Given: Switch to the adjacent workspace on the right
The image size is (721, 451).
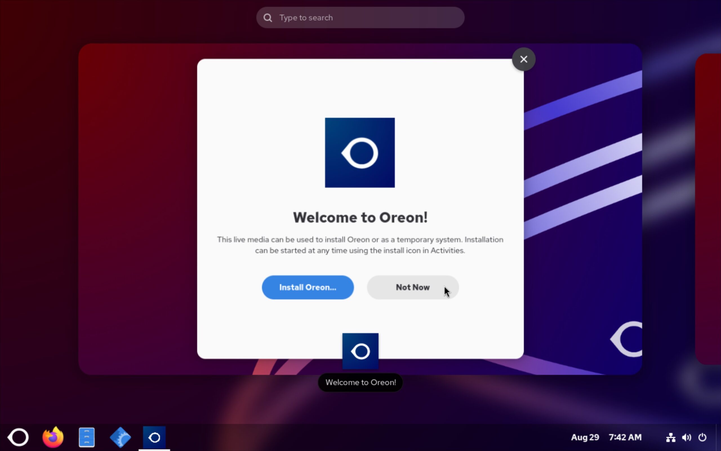Looking at the screenshot, I should (x=708, y=209).
